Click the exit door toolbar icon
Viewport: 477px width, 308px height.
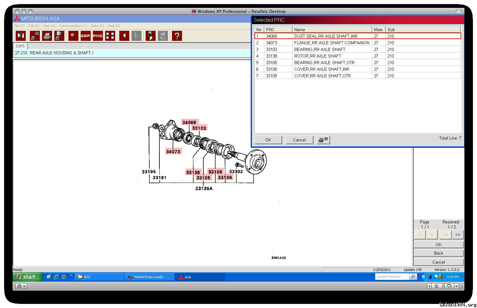pyautogui.click(x=21, y=36)
